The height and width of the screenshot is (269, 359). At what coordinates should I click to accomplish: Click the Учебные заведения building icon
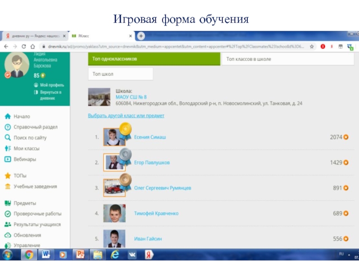pyautogui.click(x=8, y=187)
